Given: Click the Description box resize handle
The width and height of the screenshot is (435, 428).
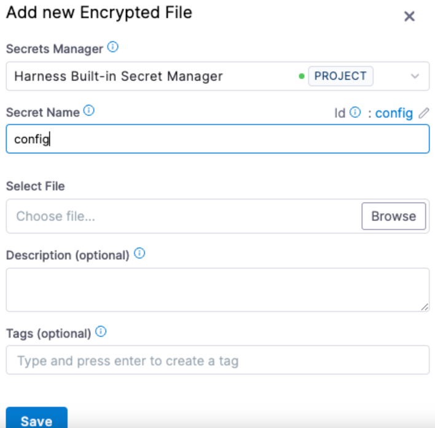Looking at the screenshot, I should [425, 307].
